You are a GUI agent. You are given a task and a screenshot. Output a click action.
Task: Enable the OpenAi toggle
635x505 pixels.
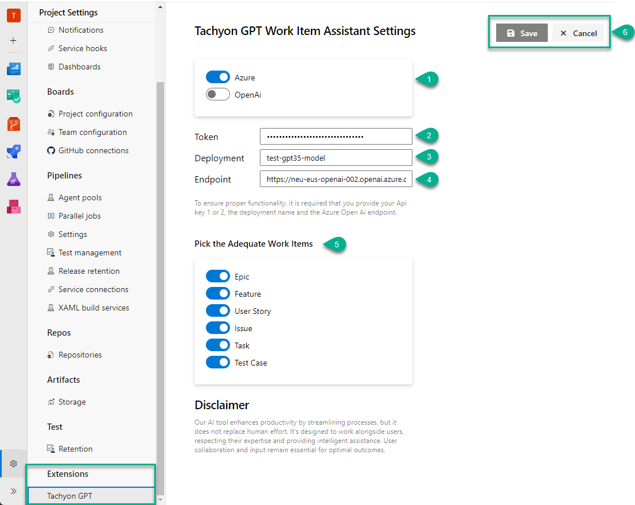pos(217,95)
